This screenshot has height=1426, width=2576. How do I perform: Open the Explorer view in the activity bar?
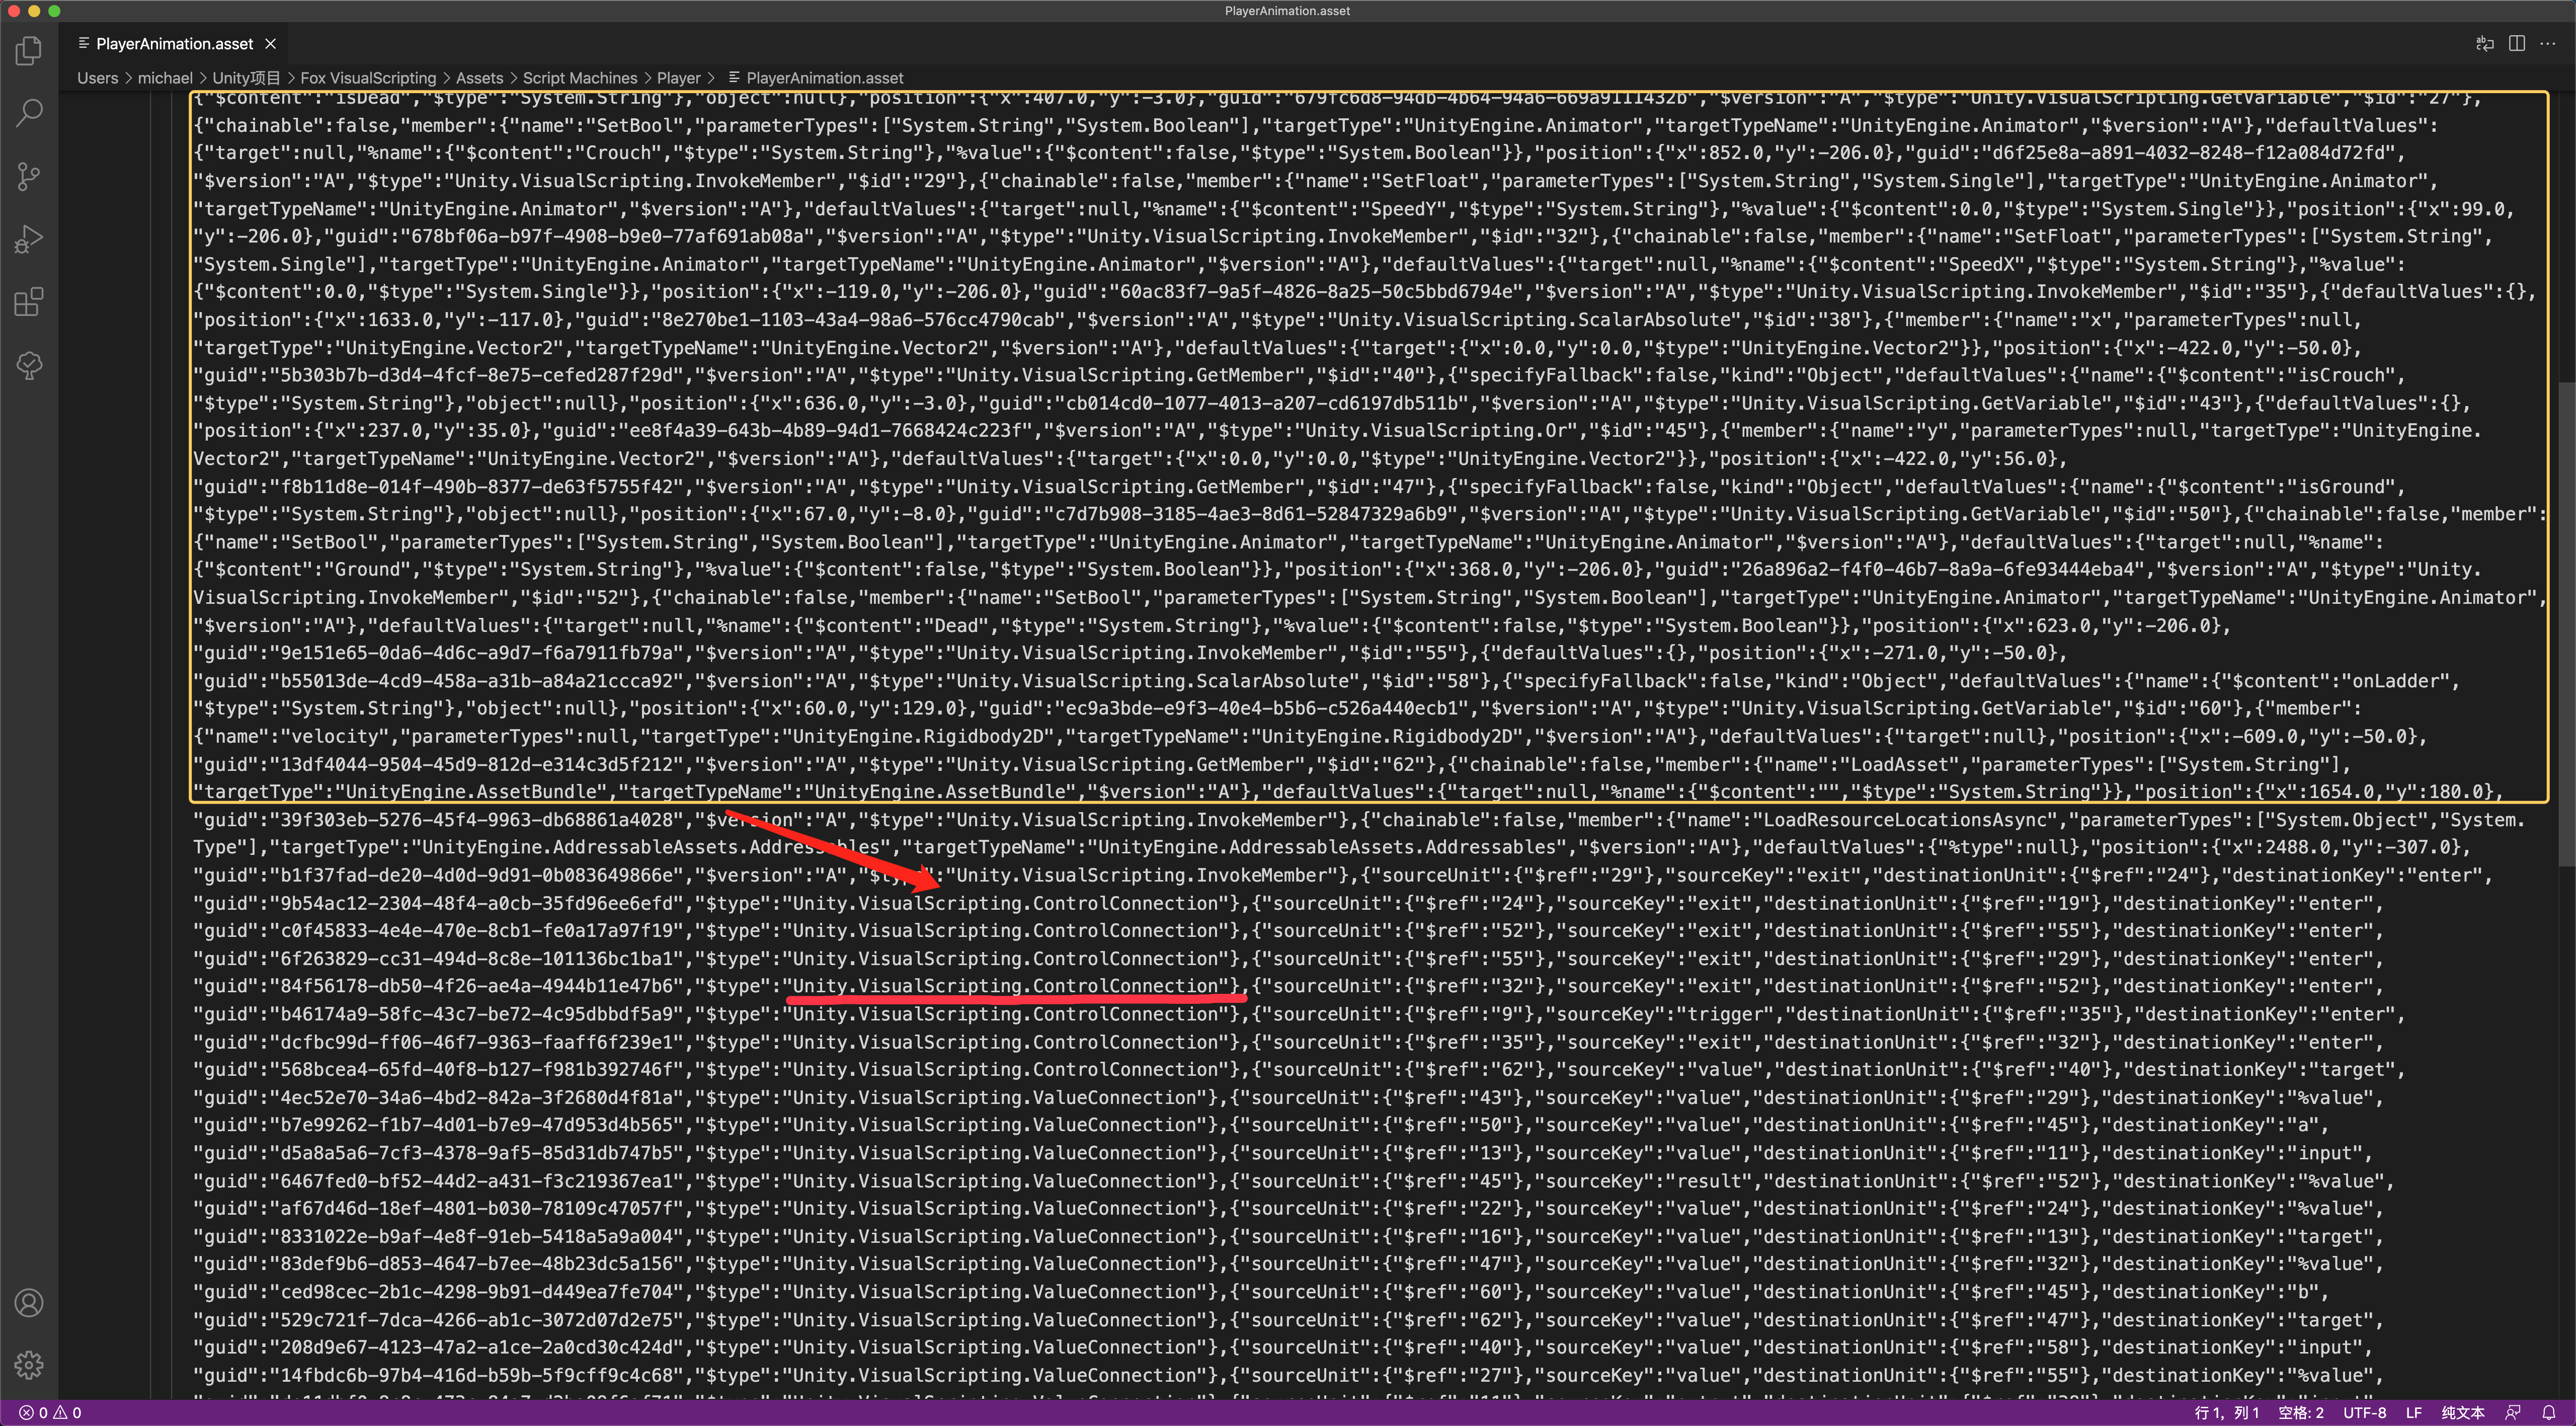pos(29,50)
